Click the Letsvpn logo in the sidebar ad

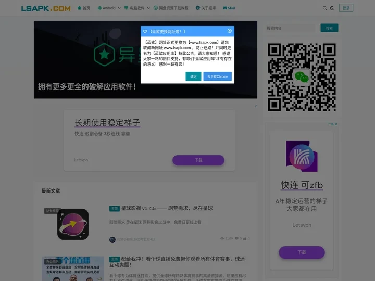point(302,156)
